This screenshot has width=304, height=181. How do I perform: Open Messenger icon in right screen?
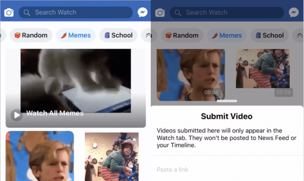click(x=294, y=13)
